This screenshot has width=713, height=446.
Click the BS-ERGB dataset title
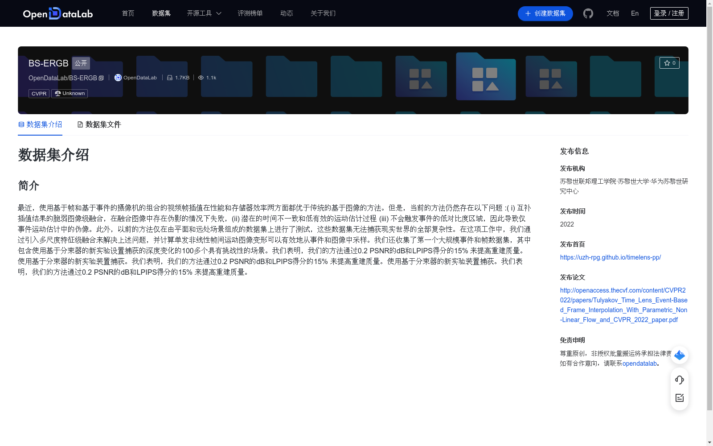[49, 63]
